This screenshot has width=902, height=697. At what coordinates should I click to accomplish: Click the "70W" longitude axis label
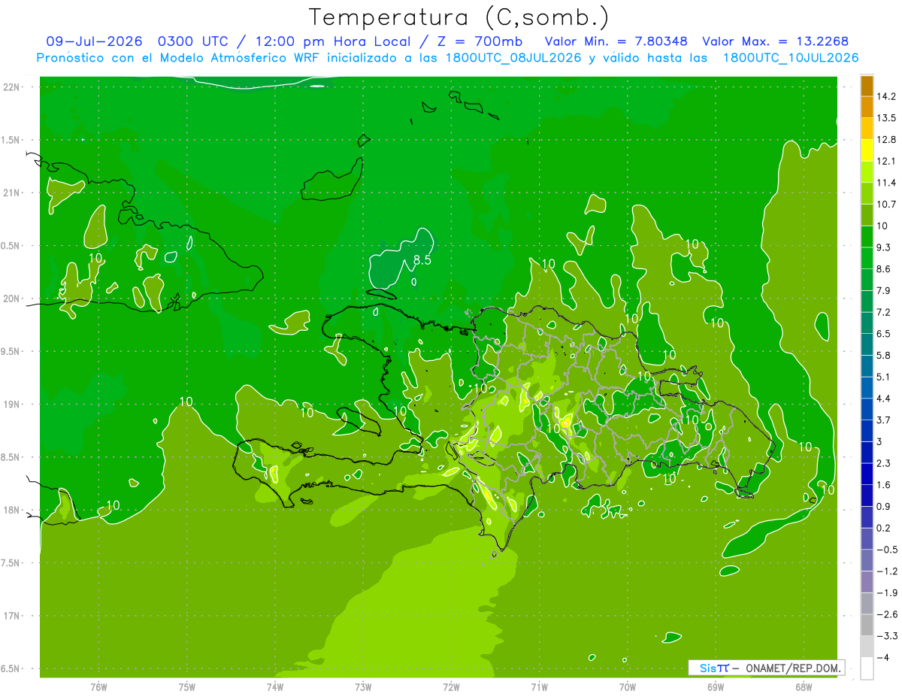(628, 687)
